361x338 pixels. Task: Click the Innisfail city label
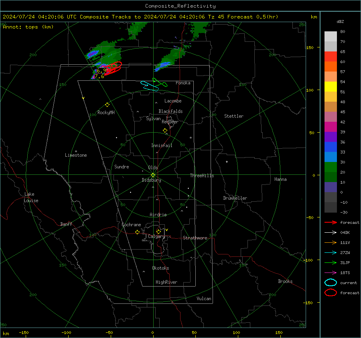coord(162,145)
